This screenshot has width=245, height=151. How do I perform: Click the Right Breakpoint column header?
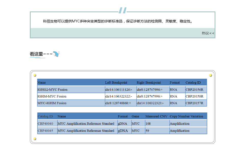(x=149, y=83)
